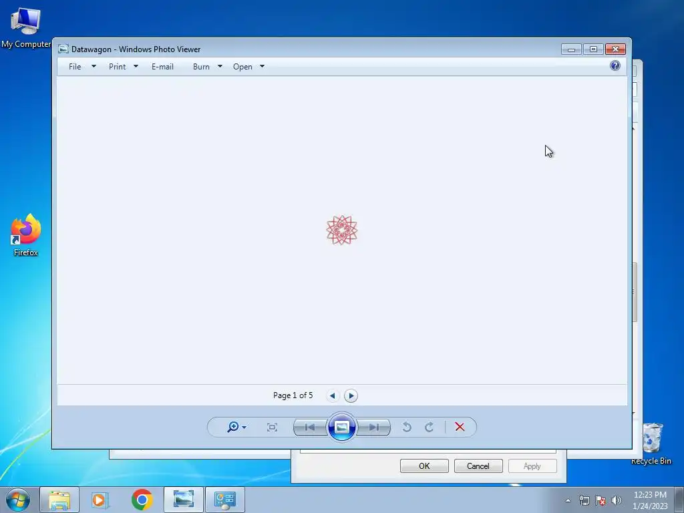Image resolution: width=684 pixels, height=513 pixels.
Task: Open Windows Media Player from taskbar
Action: 100,500
